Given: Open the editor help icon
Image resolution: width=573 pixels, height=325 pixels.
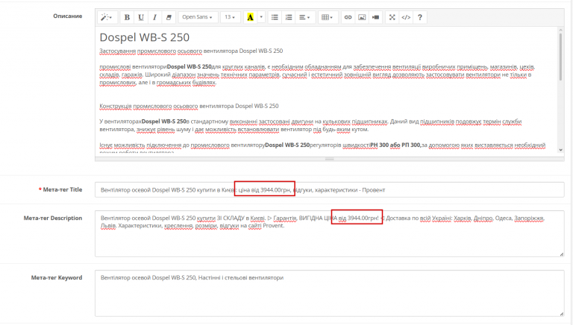Looking at the screenshot, I should click(x=420, y=17).
